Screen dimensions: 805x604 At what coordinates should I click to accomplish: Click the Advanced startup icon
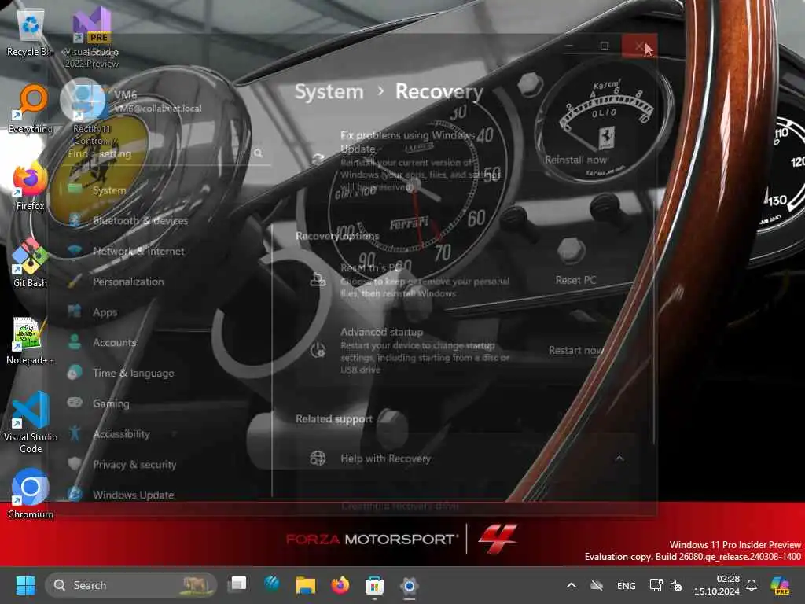click(318, 350)
